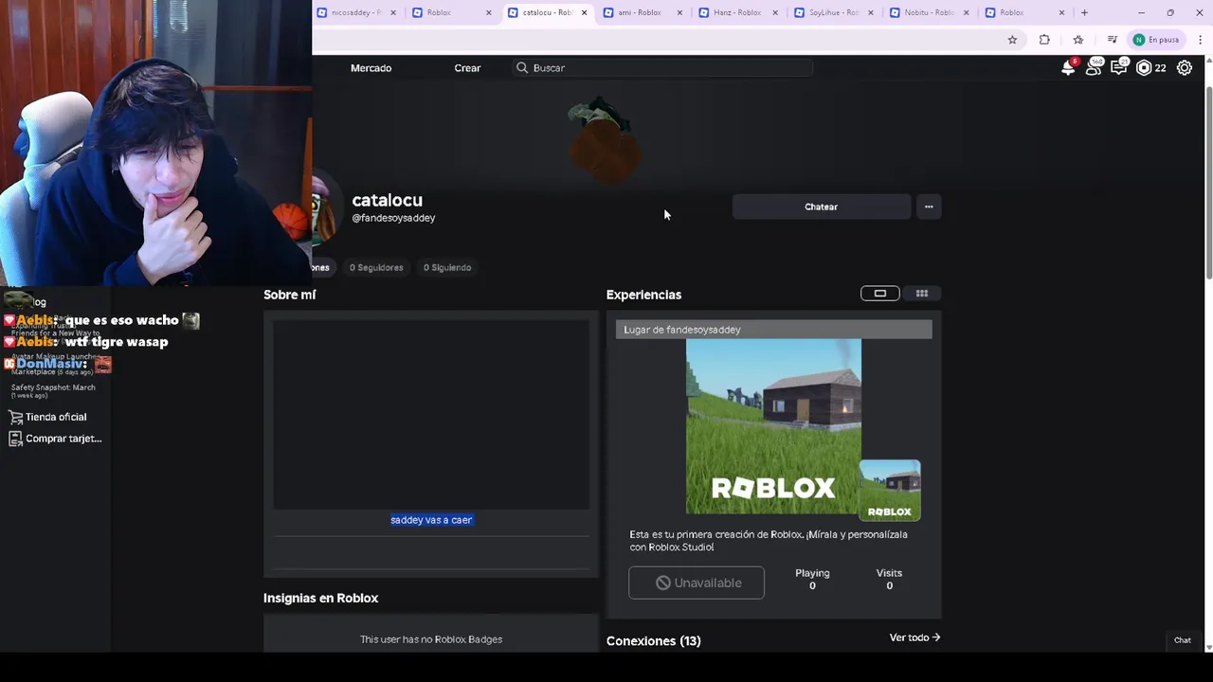Switch experiences to grid view
Image resolution: width=1213 pixels, height=682 pixels.
tap(922, 294)
